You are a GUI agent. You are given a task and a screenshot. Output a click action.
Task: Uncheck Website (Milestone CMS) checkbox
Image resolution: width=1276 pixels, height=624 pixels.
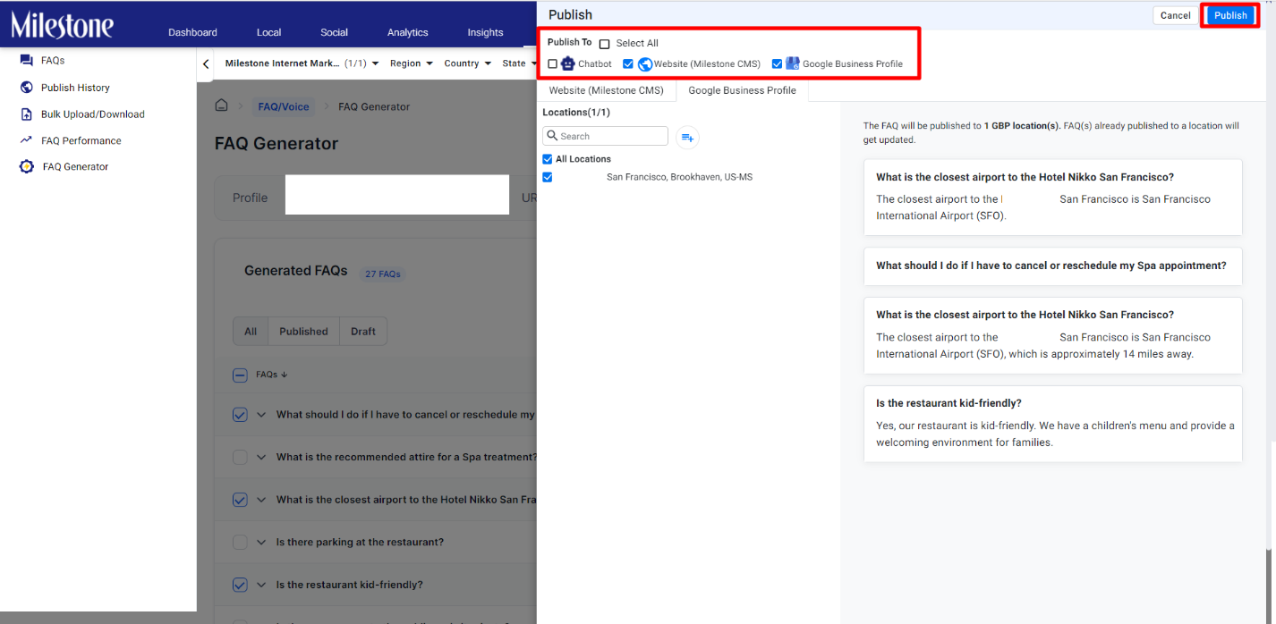pos(628,64)
